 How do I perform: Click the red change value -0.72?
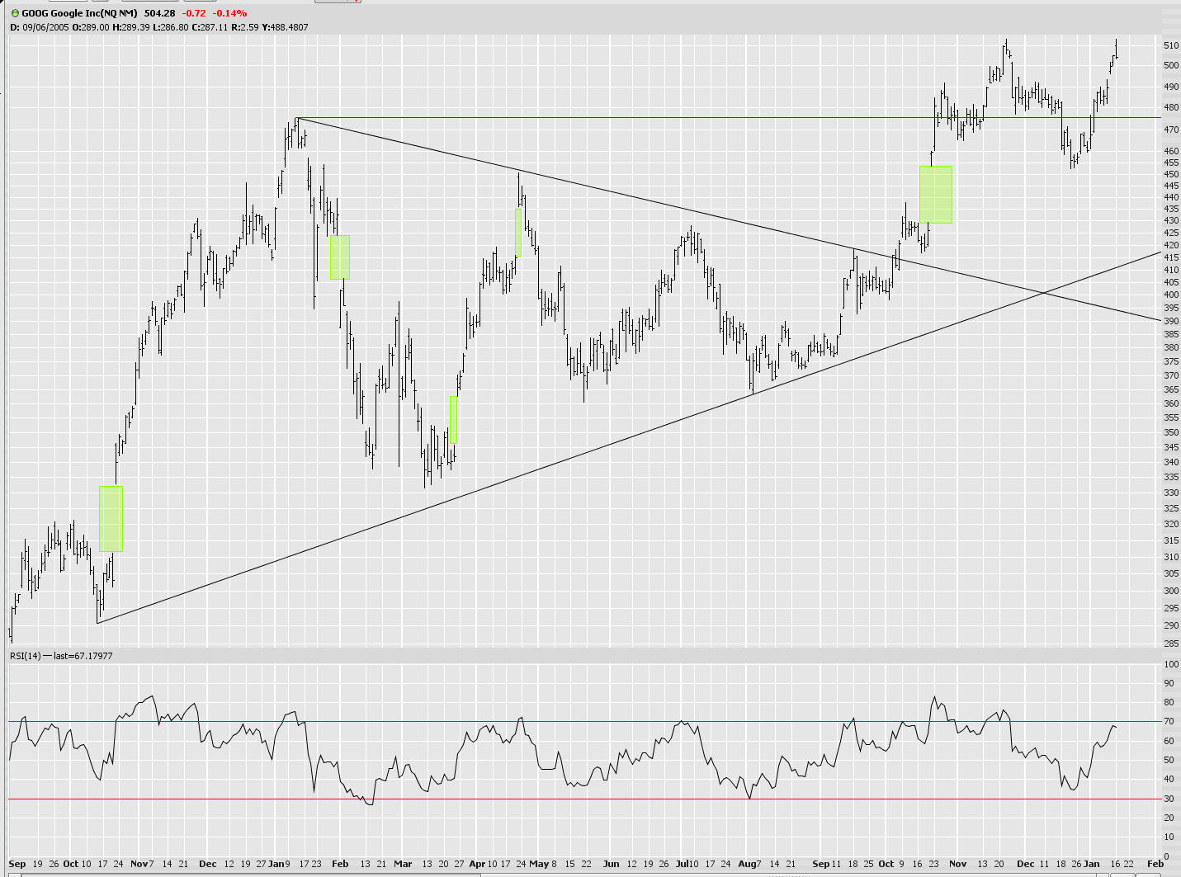coord(194,13)
